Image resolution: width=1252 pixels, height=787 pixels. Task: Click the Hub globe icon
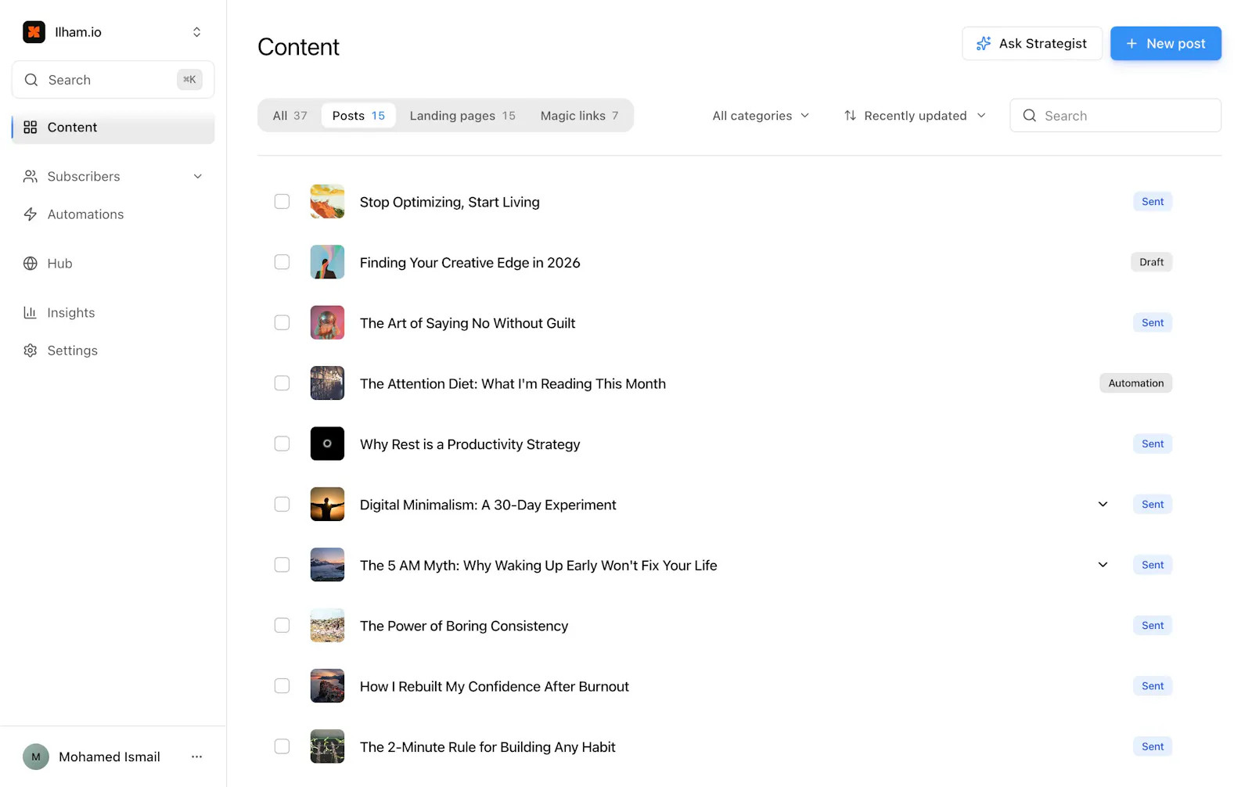click(31, 264)
